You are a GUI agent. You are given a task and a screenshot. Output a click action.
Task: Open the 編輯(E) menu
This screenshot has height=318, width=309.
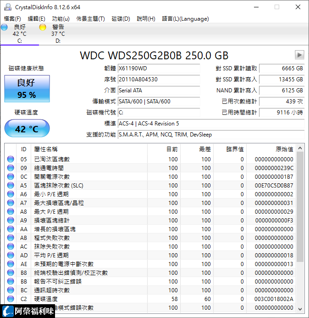click(36, 19)
